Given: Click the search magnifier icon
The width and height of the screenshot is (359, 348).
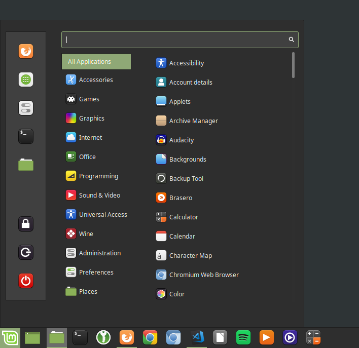Looking at the screenshot, I should point(291,40).
